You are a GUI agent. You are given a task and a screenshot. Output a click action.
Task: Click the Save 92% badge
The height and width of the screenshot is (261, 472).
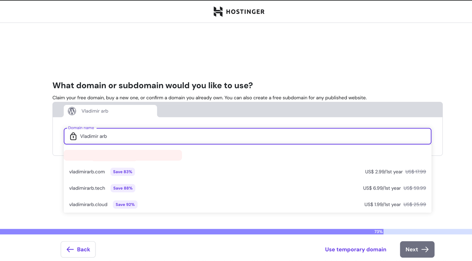point(125,205)
